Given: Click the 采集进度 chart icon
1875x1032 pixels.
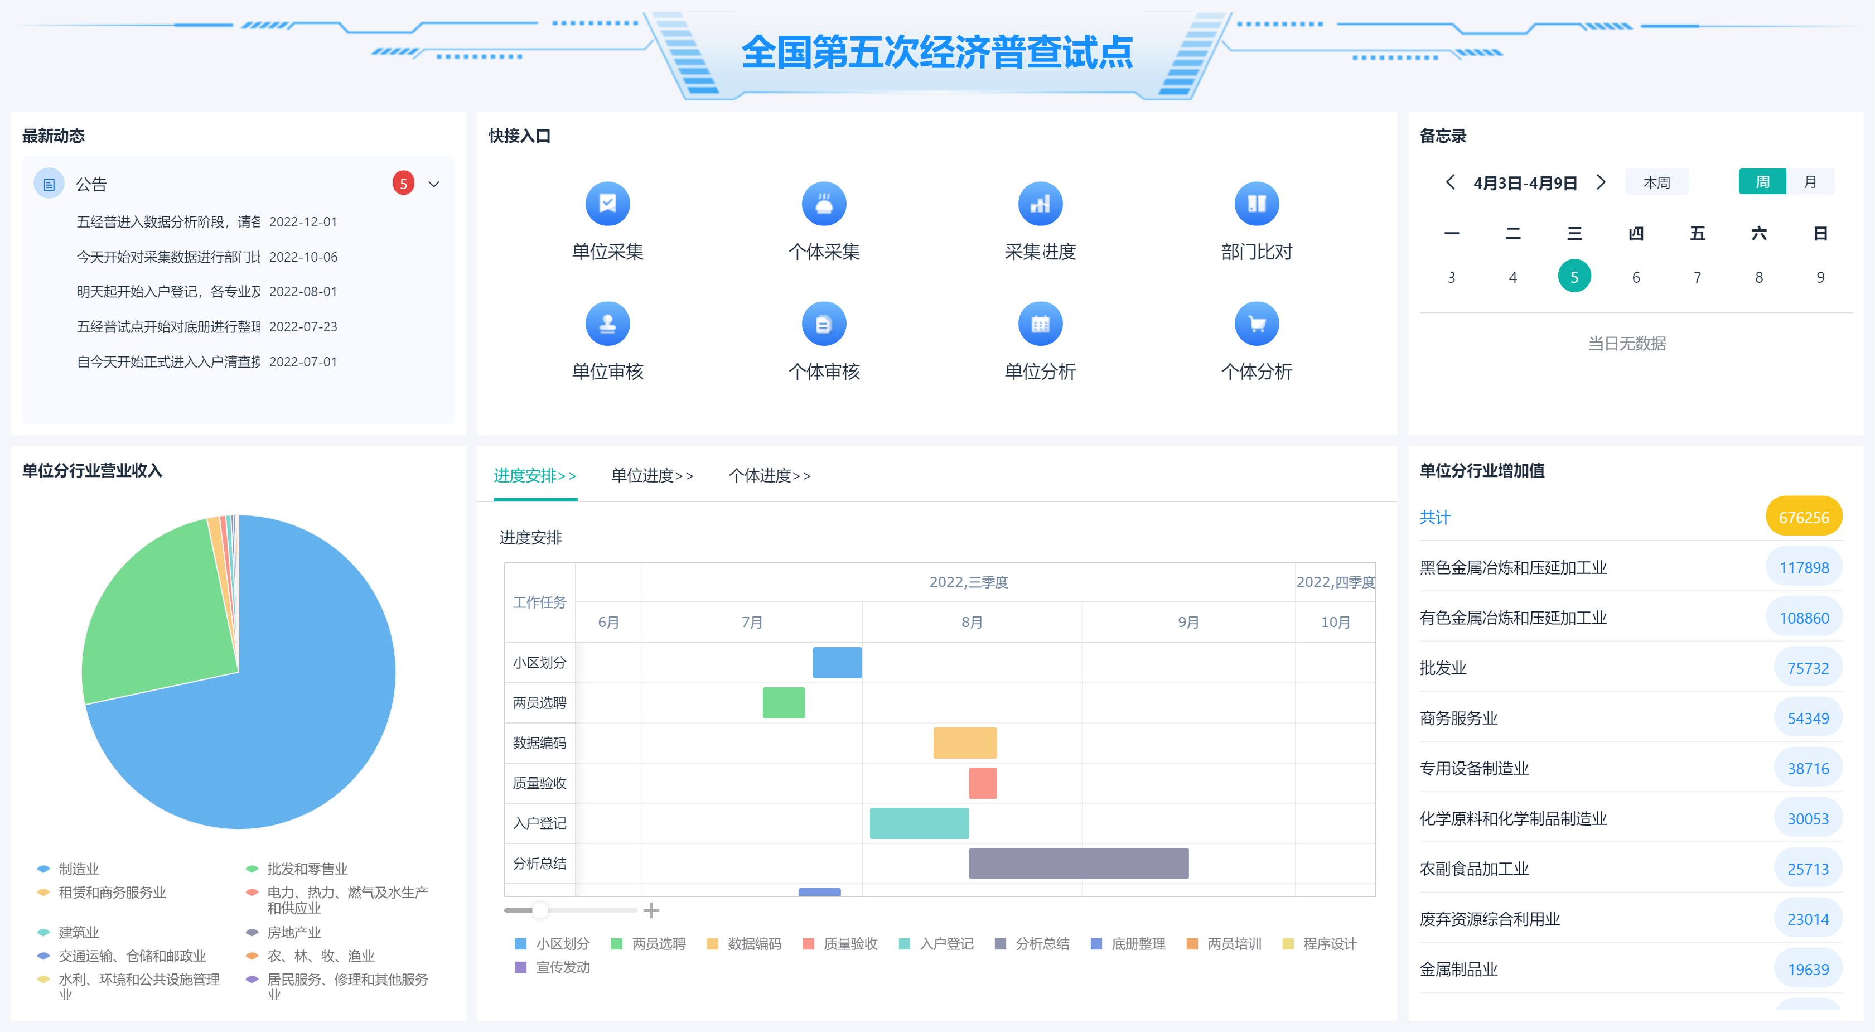Looking at the screenshot, I should tap(1040, 203).
